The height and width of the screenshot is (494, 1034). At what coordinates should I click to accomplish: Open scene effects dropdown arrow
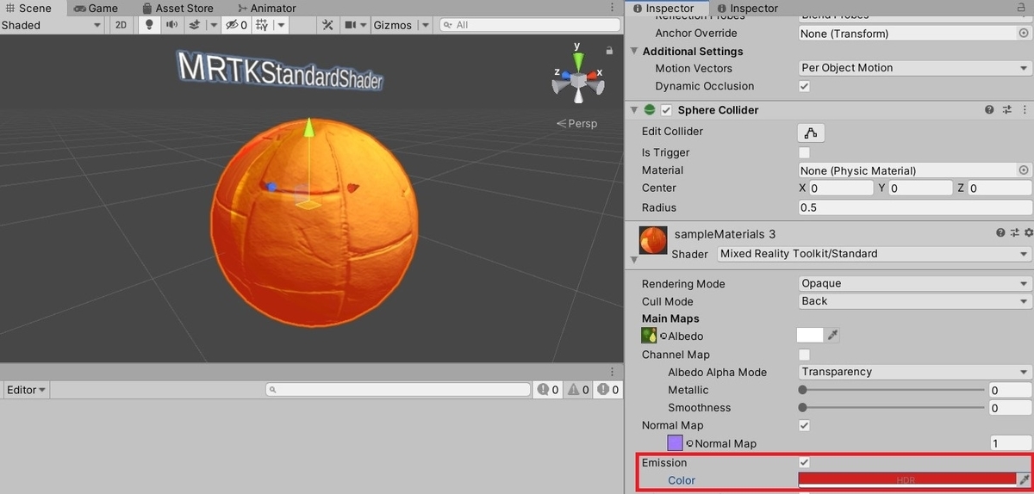(213, 25)
